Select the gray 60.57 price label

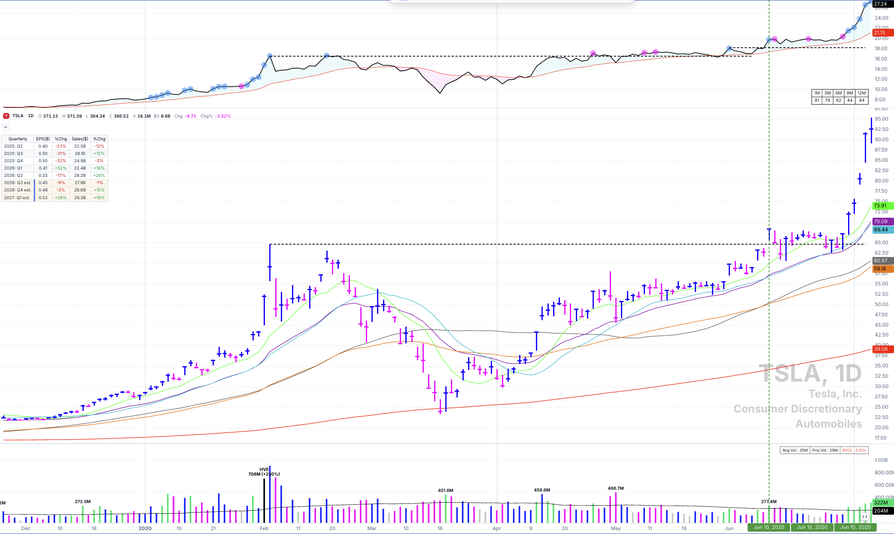(x=883, y=261)
